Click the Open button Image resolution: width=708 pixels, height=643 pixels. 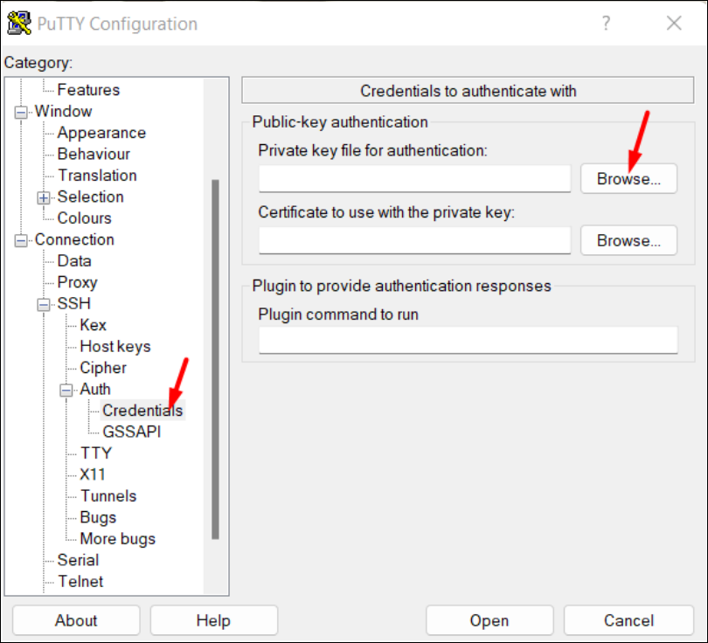click(489, 620)
